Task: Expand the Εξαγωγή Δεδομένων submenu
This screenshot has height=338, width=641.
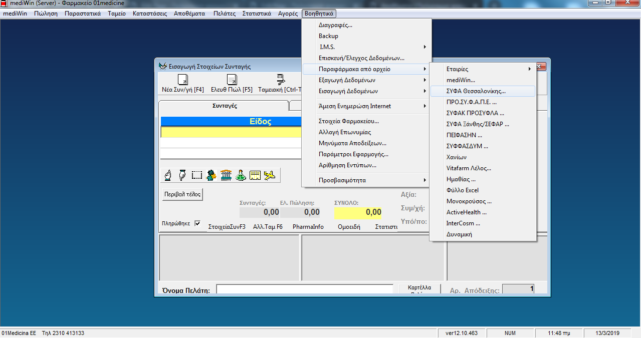Action: (367, 80)
